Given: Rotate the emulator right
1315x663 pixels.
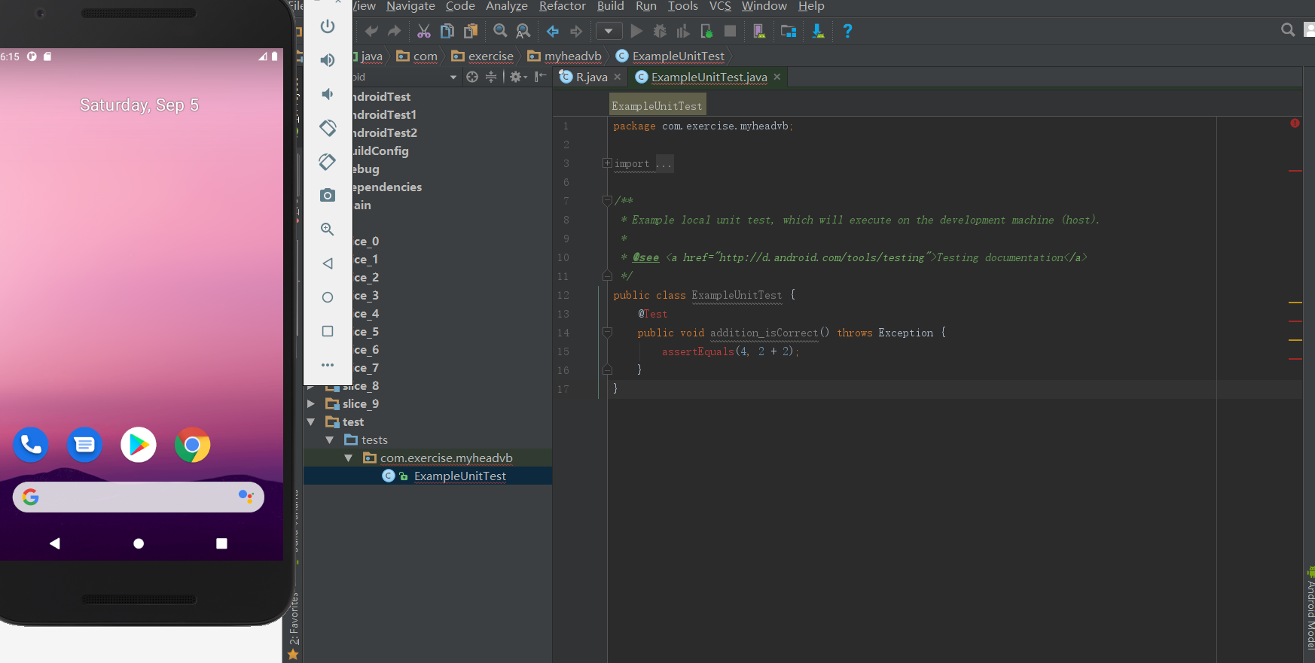Looking at the screenshot, I should (x=327, y=162).
